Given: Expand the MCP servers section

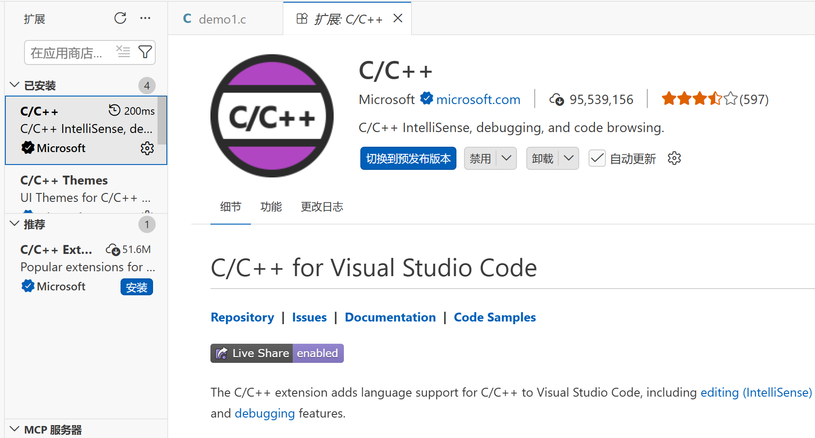Looking at the screenshot, I should 14,429.
